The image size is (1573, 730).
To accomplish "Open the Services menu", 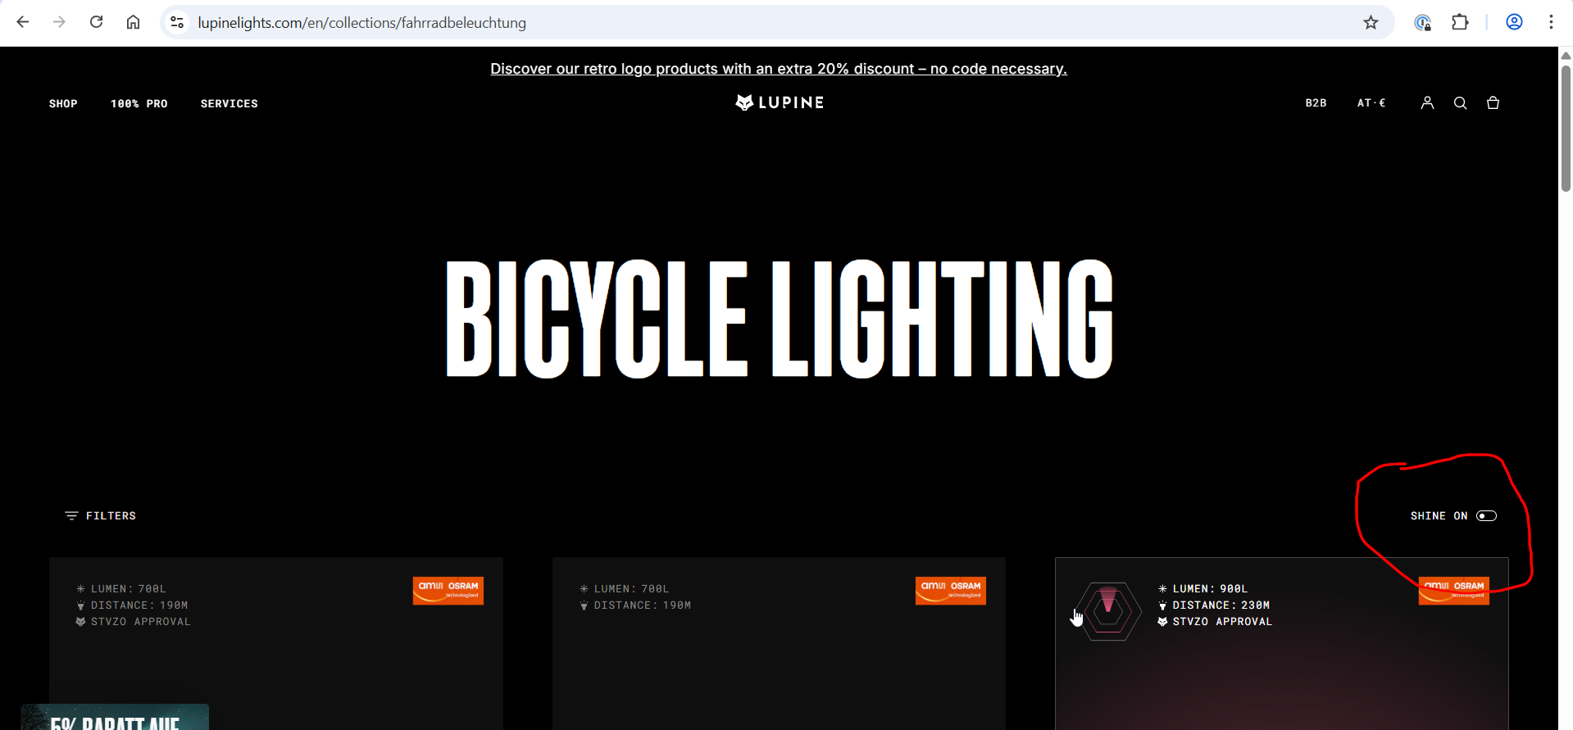I will click(229, 104).
